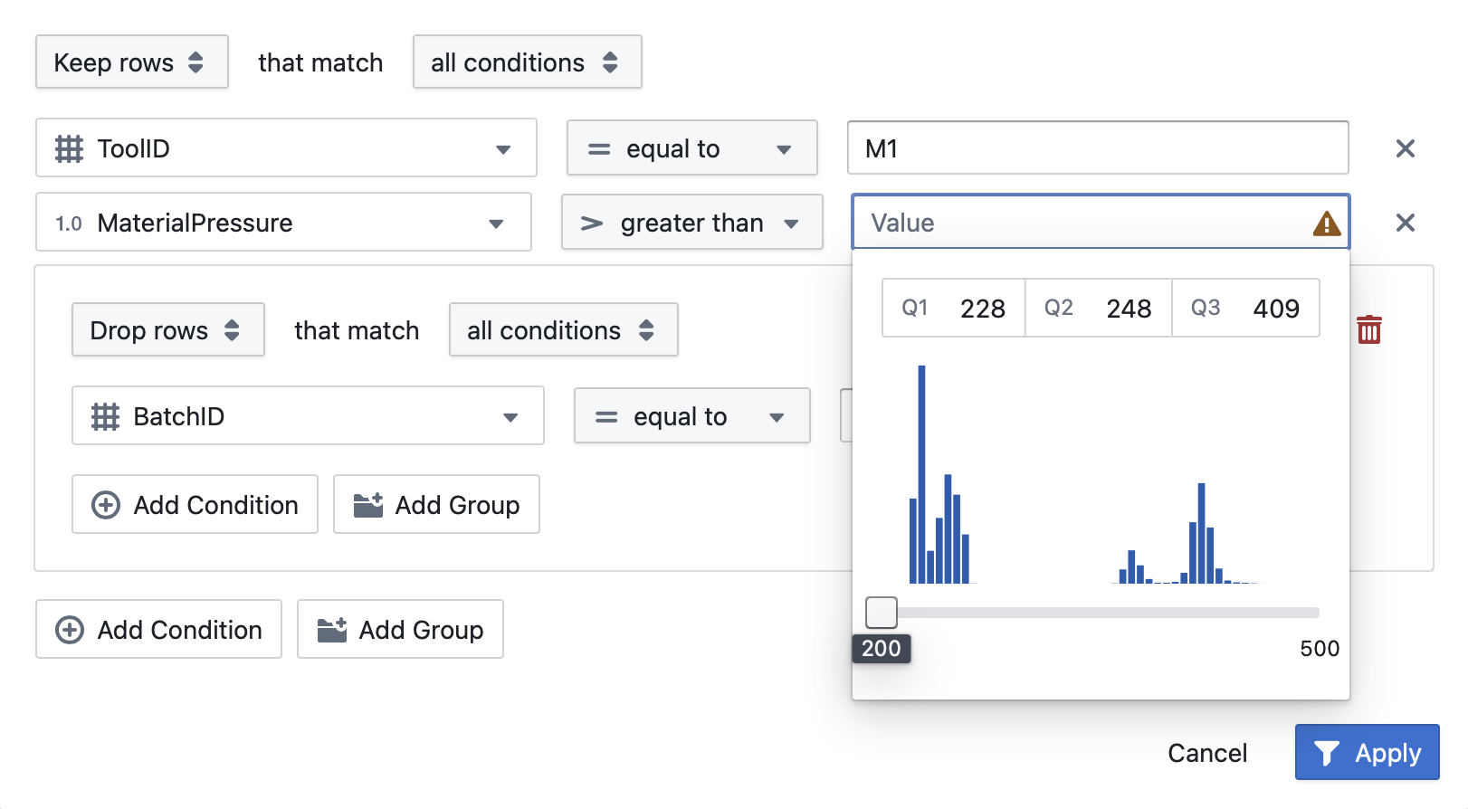Viewport: 1468px width, 809px height.
Task: Click the grid icon beside ToolID
Action: [x=71, y=148]
